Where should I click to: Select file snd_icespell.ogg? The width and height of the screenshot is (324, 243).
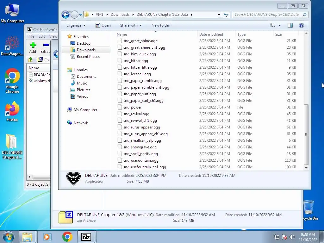137,74
